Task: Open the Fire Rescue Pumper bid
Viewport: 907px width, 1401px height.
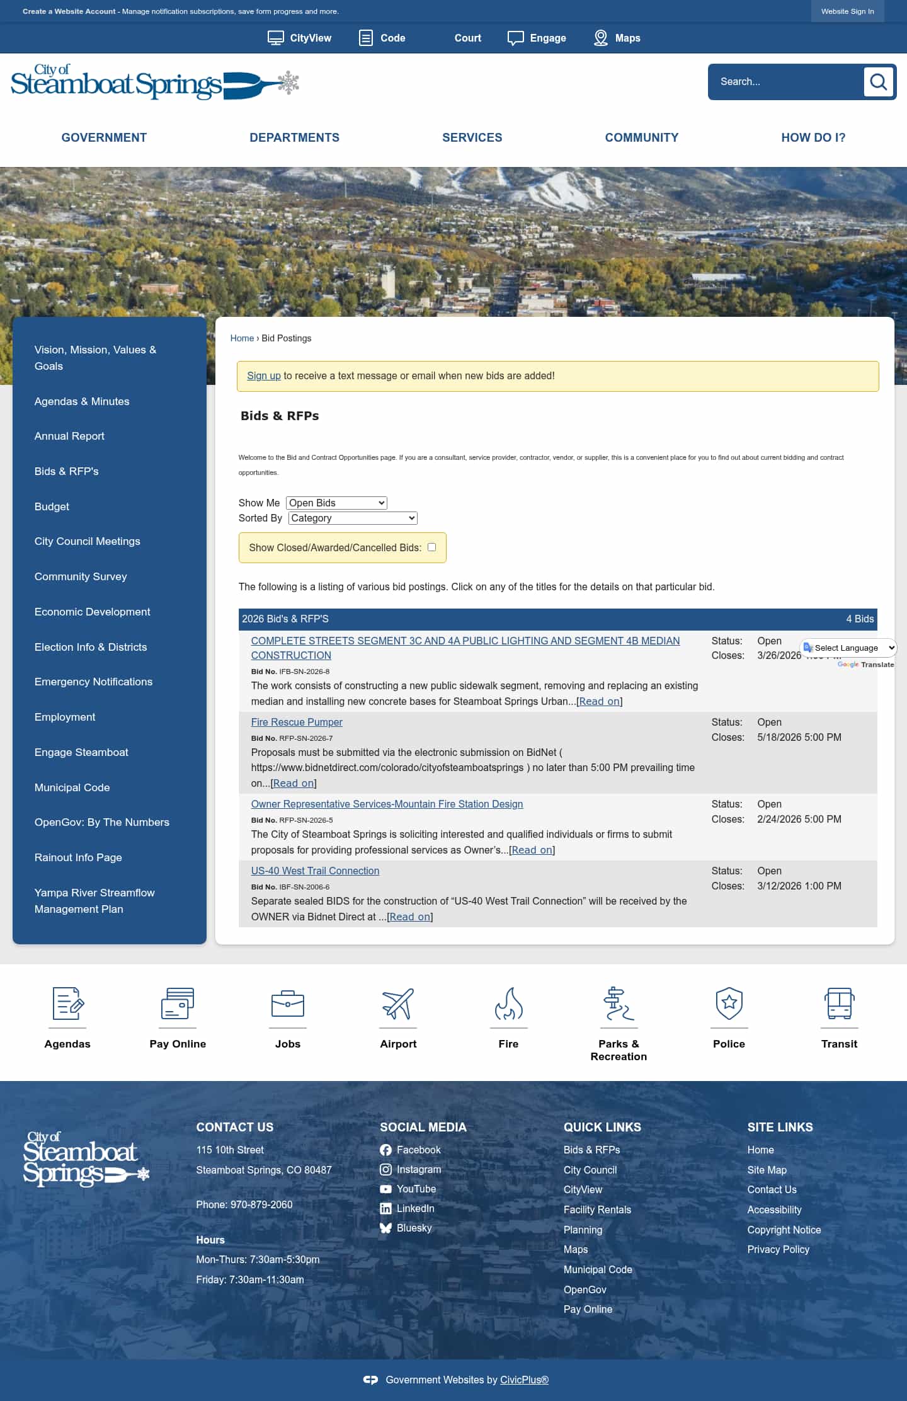Action: tap(297, 722)
